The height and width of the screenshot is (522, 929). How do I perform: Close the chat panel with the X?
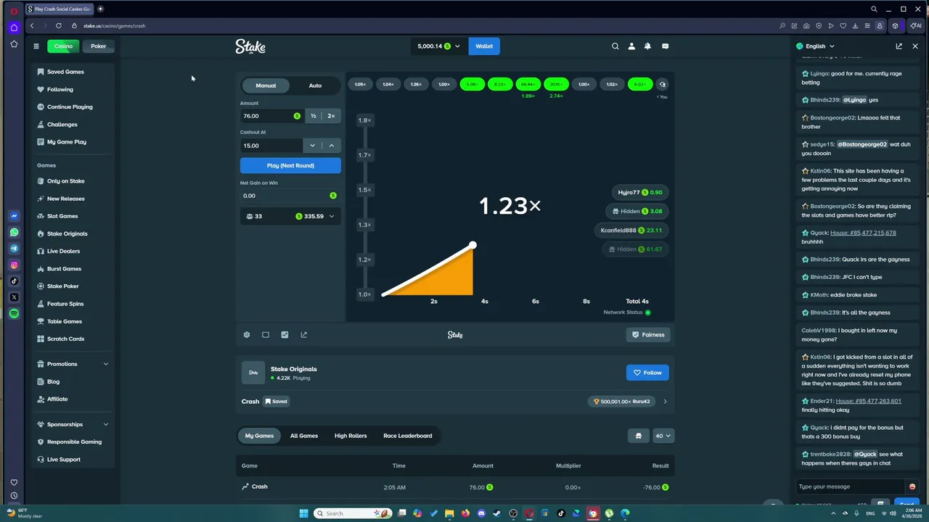pyautogui.click(x=915, y=46)
